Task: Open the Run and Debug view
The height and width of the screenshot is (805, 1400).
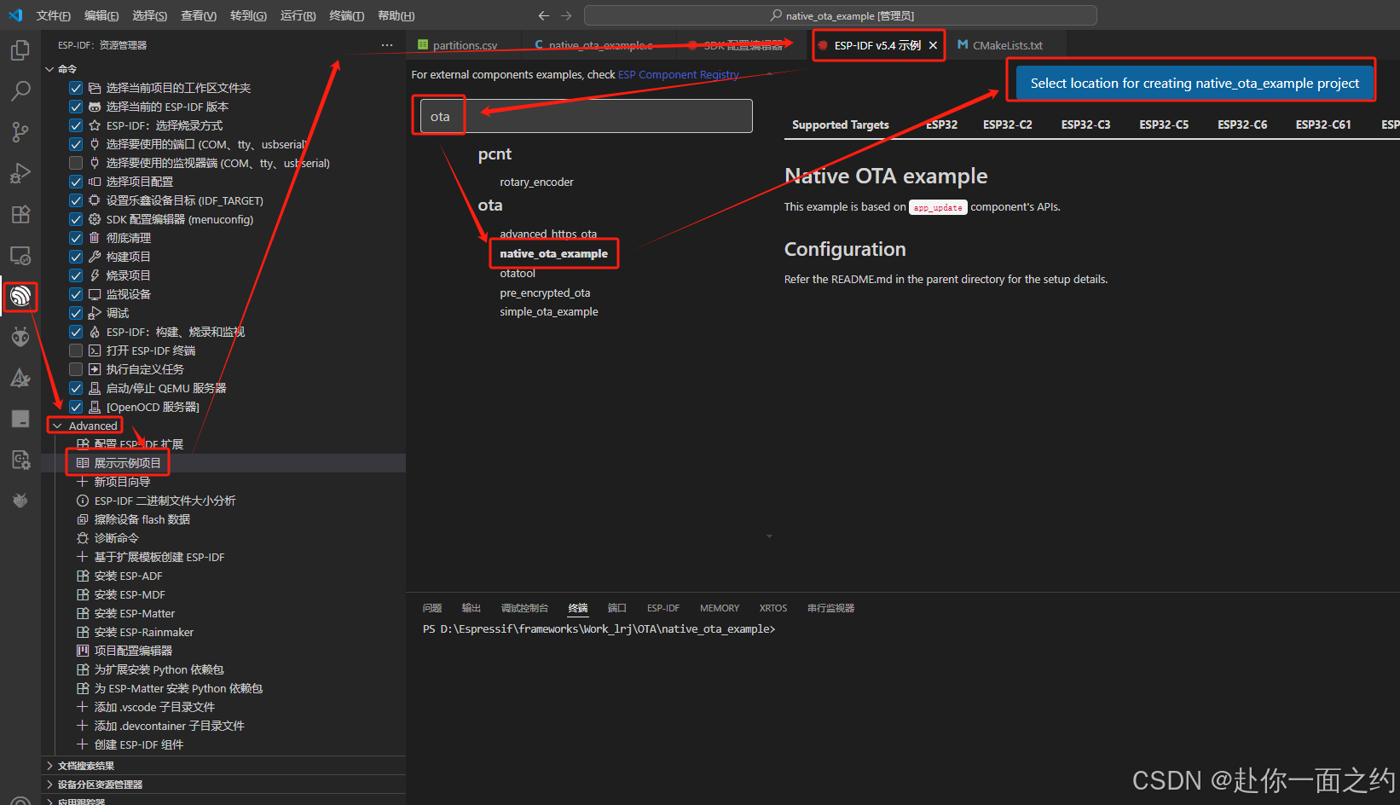Action: coord(20,173)
